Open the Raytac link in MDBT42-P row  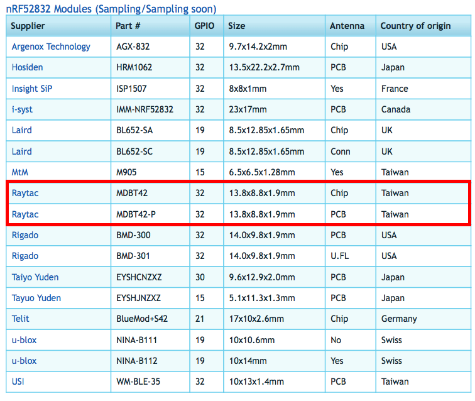pos(25,214)
